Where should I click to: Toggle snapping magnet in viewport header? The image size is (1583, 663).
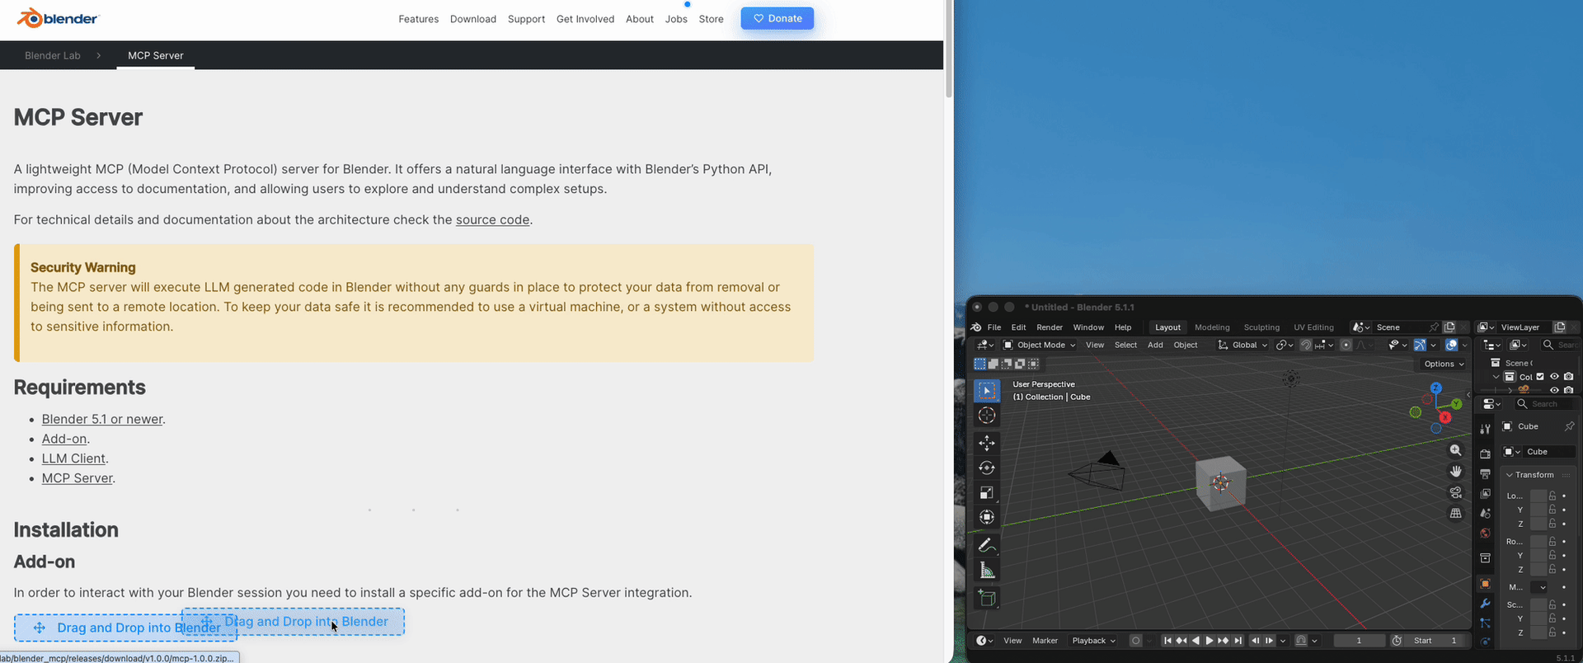[x=1306, y=346]
